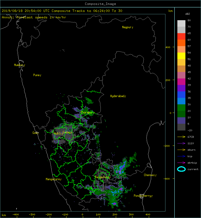
Task: Click the '111V' legend label
Action: [x=191, y=143]
